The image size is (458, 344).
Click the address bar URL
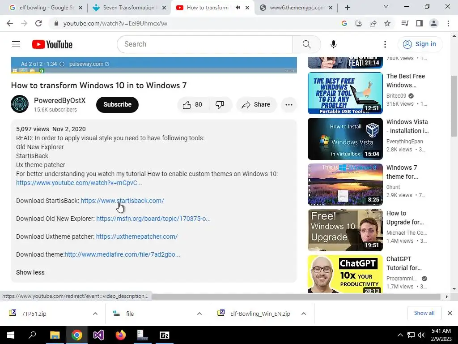(x=115, y=23)
